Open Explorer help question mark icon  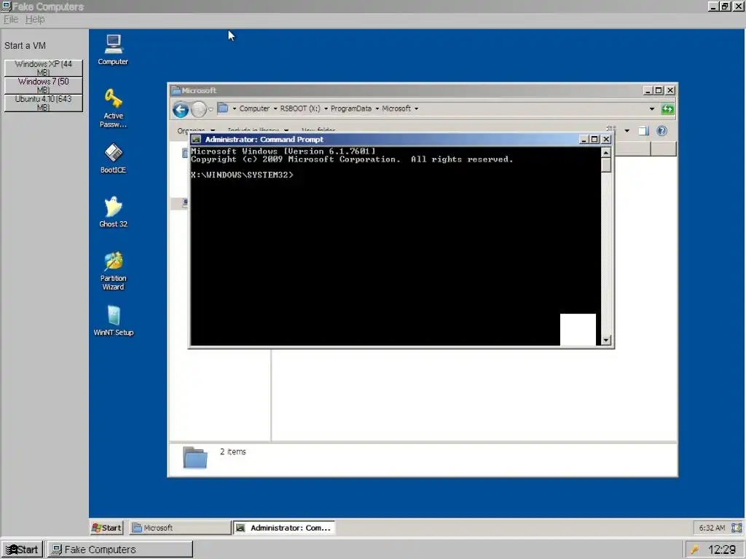[x=661, y=131]
